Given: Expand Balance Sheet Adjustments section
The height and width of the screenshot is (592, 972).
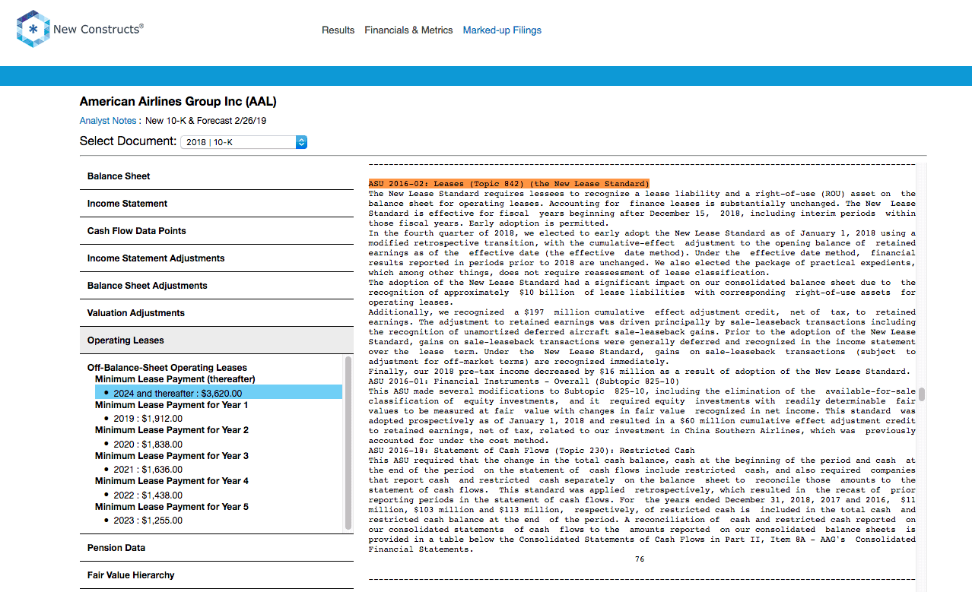Looking at the screenshot, I should (x=217, y=286).
